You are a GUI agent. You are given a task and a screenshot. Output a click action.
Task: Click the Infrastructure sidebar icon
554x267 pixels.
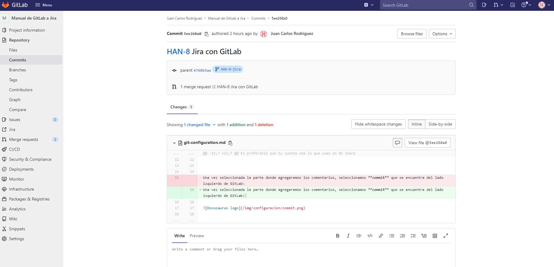[x=4, y=189]
